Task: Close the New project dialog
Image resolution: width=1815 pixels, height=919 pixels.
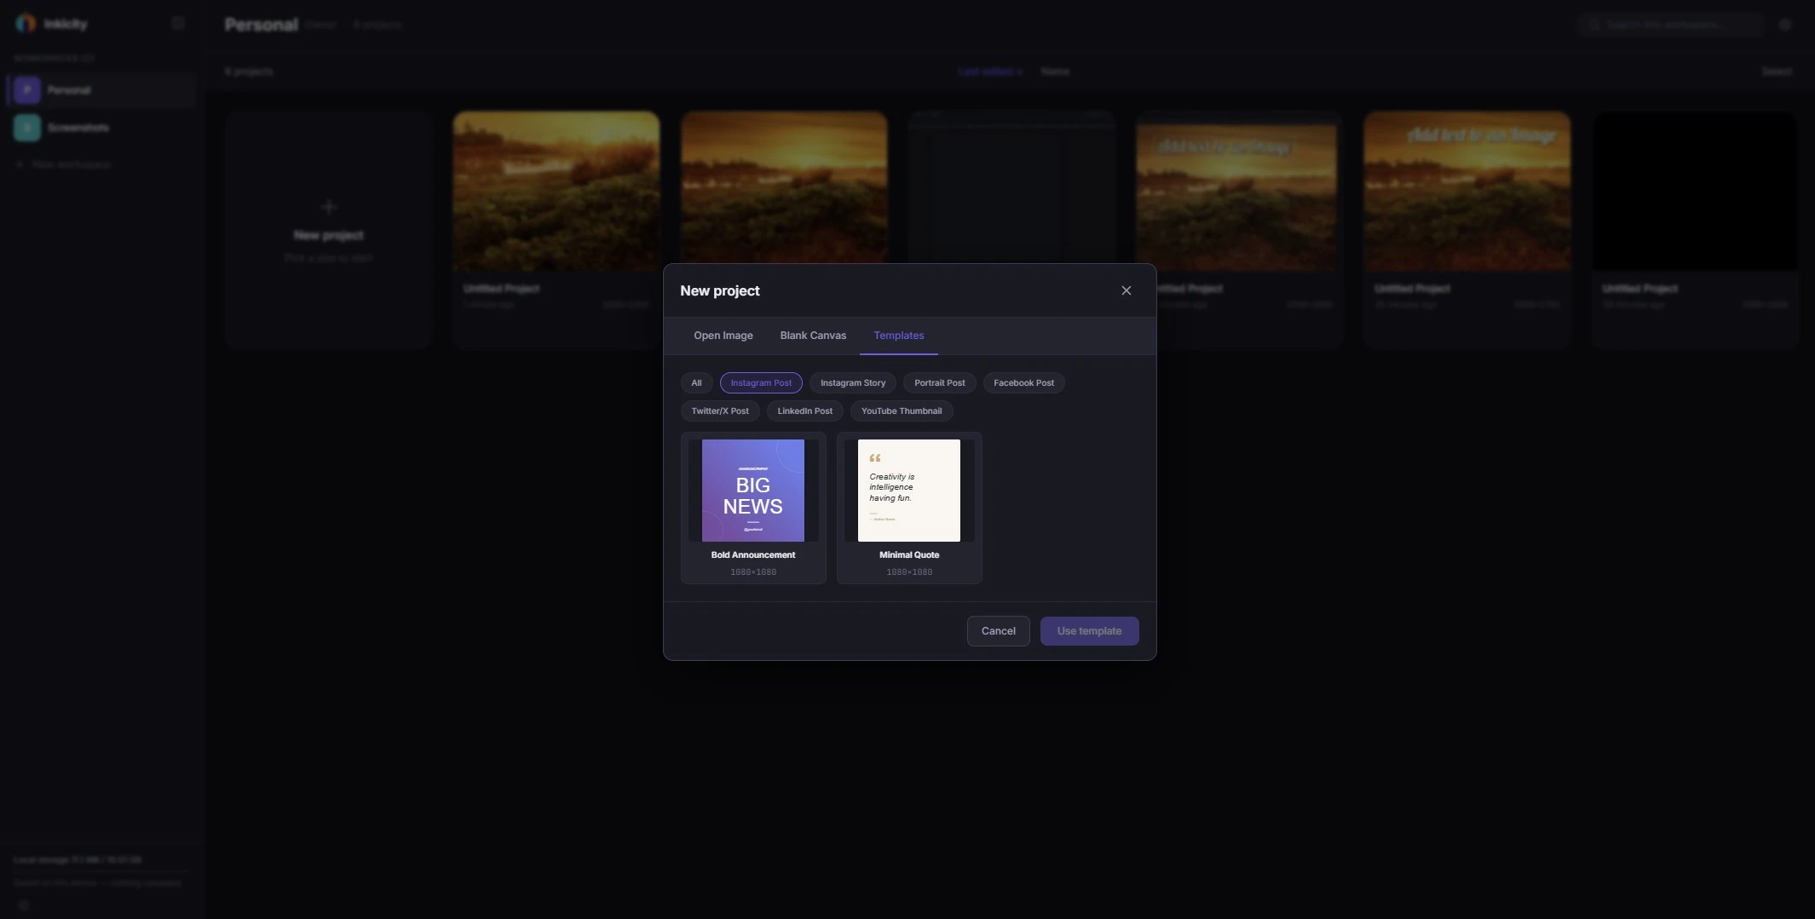Action: click(x=1126, y=290)
